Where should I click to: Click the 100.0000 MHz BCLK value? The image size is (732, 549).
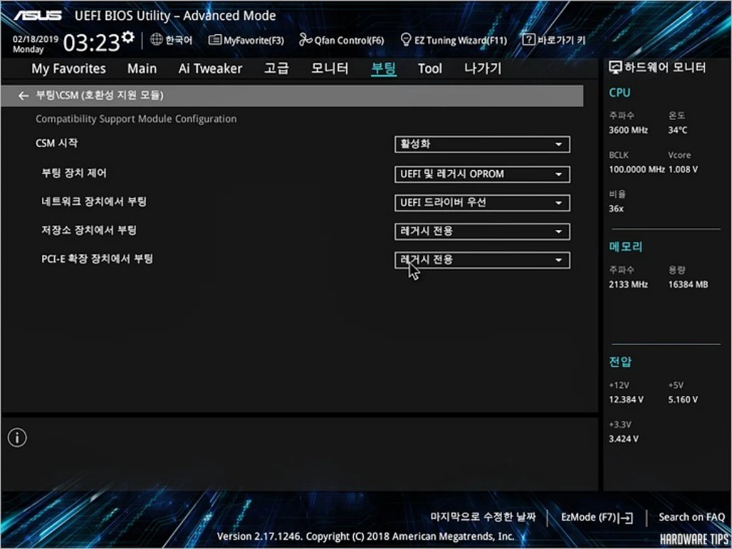pyautogui.click(x=637, y=169)
